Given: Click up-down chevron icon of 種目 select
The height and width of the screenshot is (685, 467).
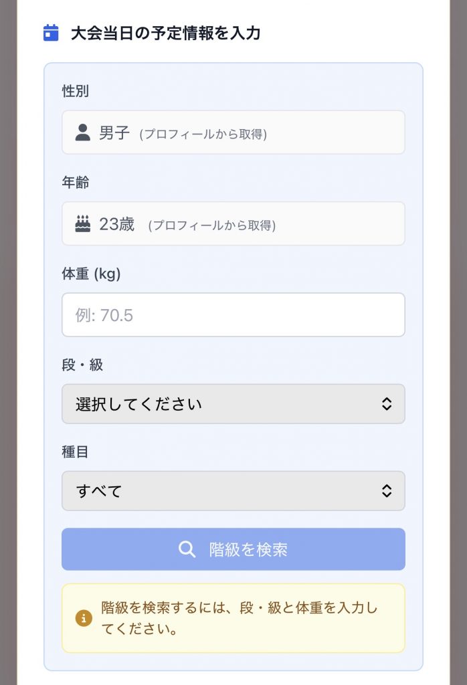Looking at the screenshot, I should pyautogui.click(x=386, y=491).
